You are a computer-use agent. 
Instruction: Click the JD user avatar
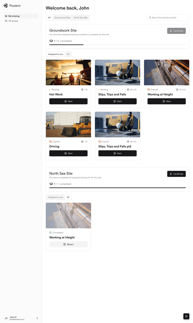(x=6, y=318)
